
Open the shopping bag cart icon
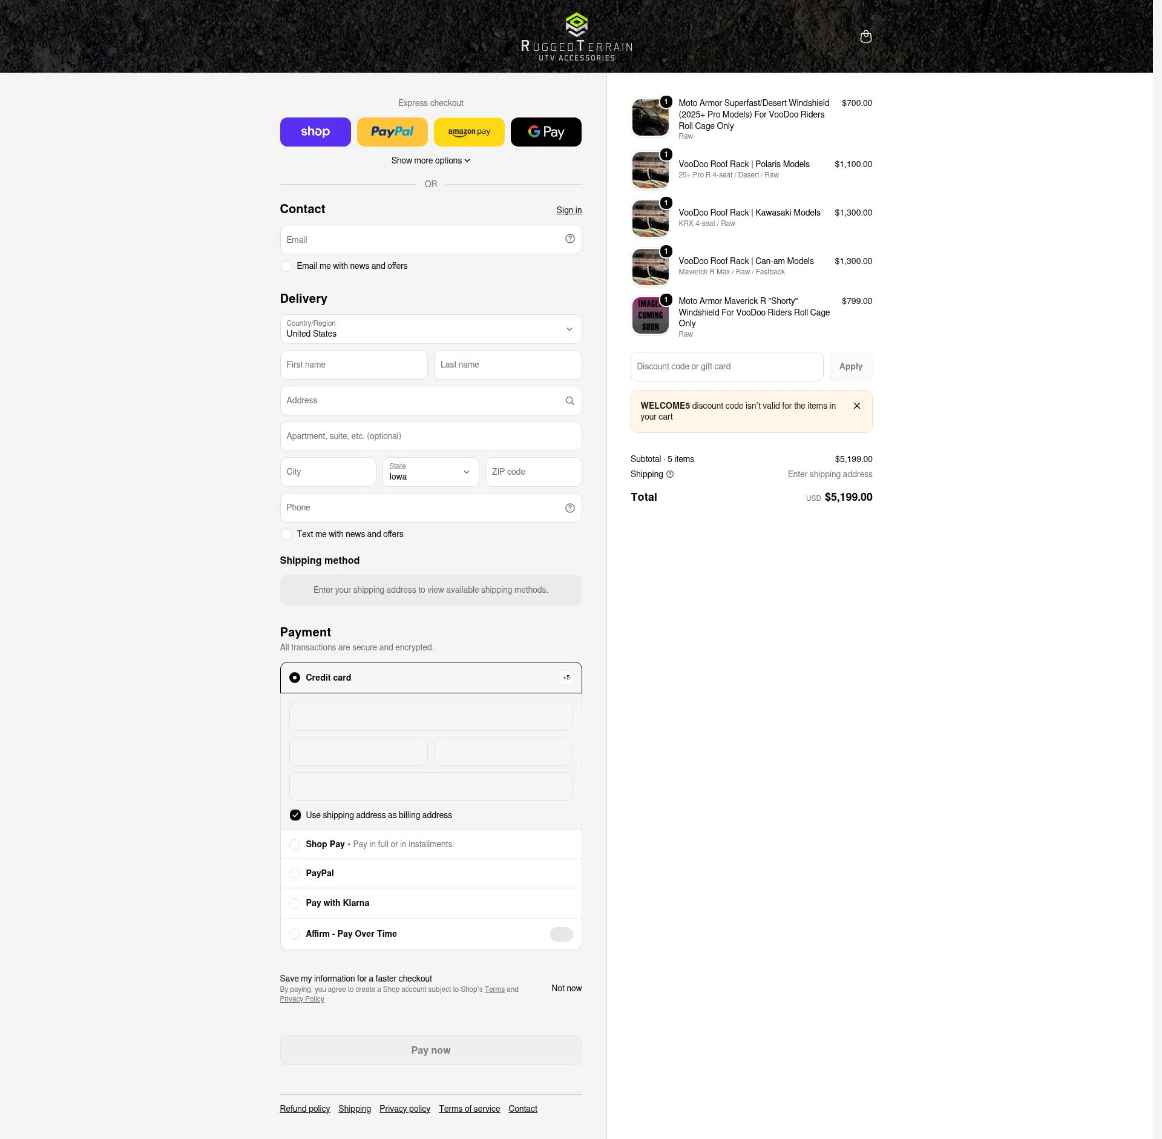click(x=865, y=36)
